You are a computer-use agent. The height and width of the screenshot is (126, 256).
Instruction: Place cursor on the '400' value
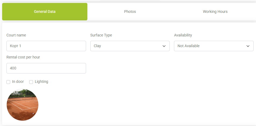coord(13,68)
